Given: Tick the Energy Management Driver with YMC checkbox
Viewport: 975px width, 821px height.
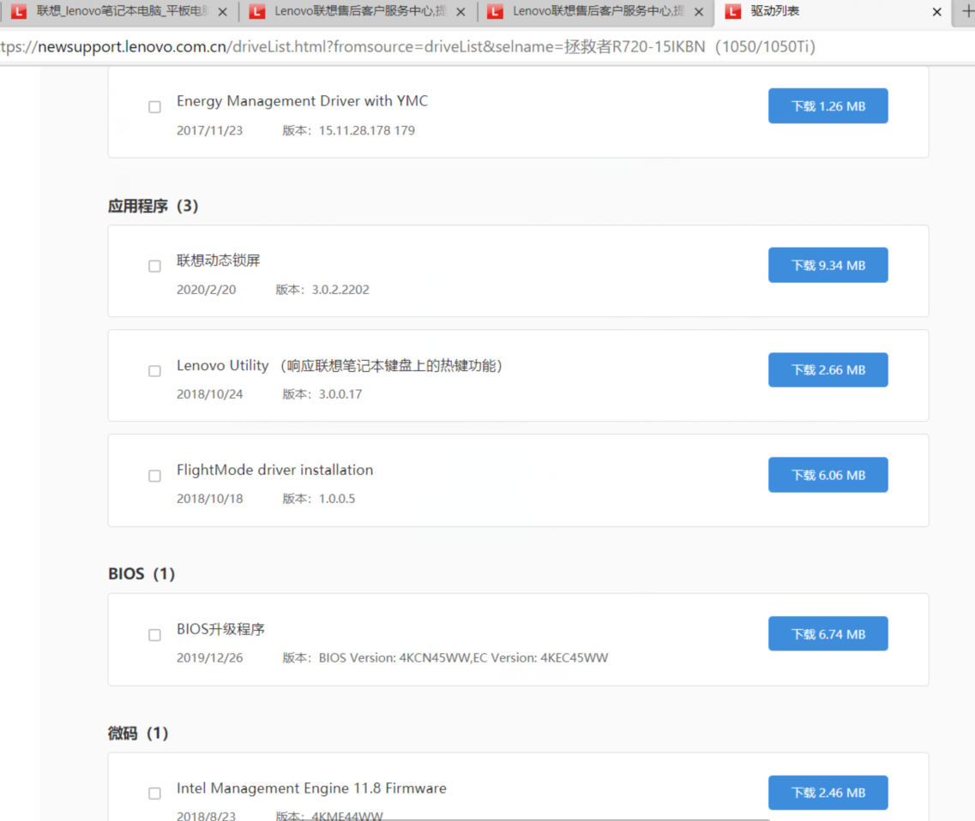Looking at the screenshot, I should click(x=154, y=107).
